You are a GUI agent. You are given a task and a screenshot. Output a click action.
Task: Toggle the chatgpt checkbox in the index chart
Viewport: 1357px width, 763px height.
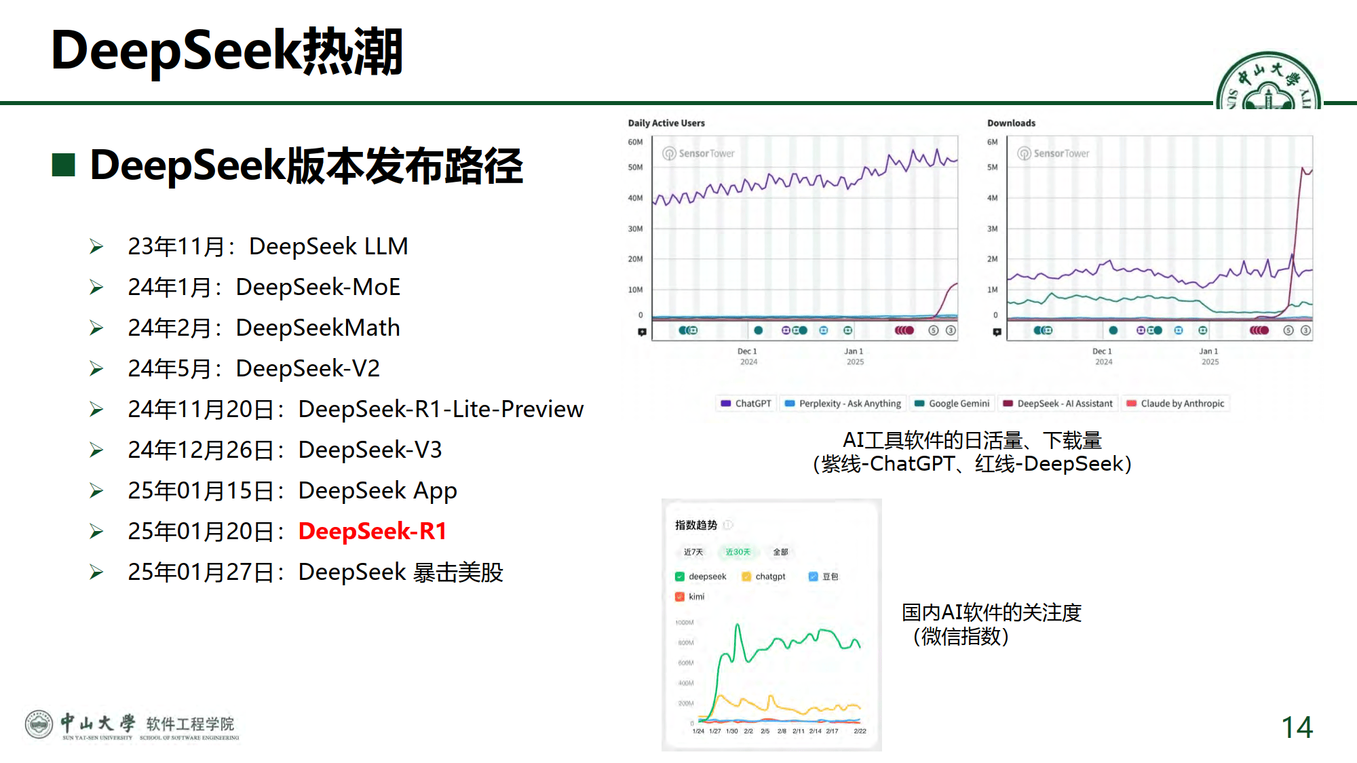[746, 576]
